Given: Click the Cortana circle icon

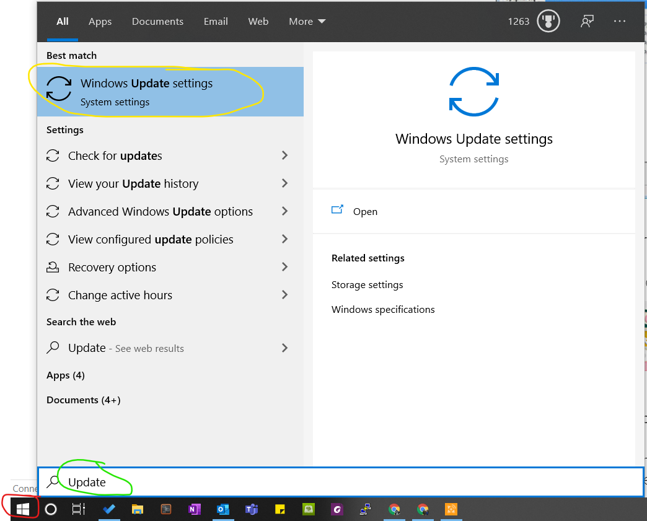Looking at the screenshot, I should pos(51,509).
